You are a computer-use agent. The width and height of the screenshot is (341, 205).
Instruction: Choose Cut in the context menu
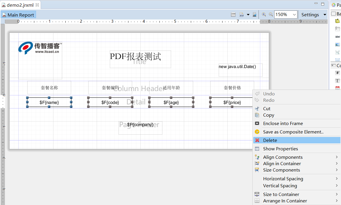pyautogui.click(x=297, y=108)
